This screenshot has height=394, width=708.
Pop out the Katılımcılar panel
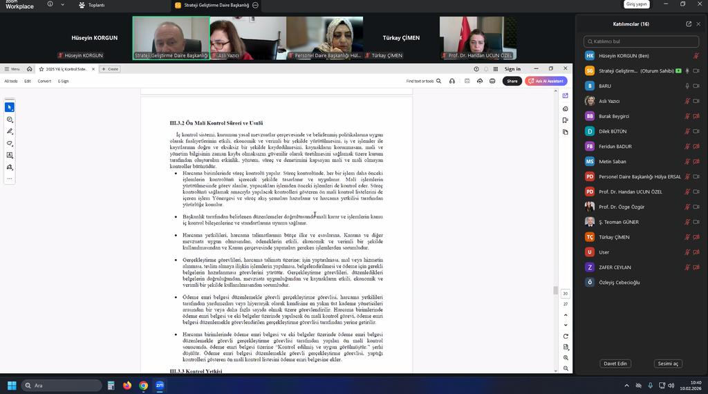pyautogui.click(x=689, y=24)
